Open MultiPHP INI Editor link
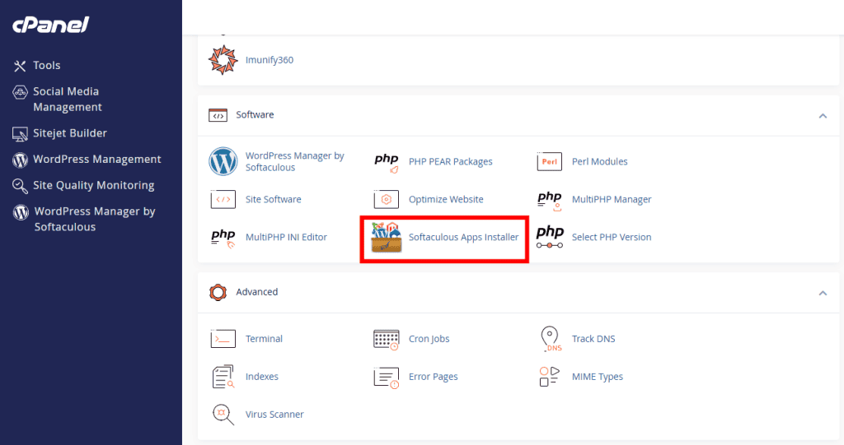Image resolution: width=844 pixels, height=445 pixels. (x=286, y=237)
